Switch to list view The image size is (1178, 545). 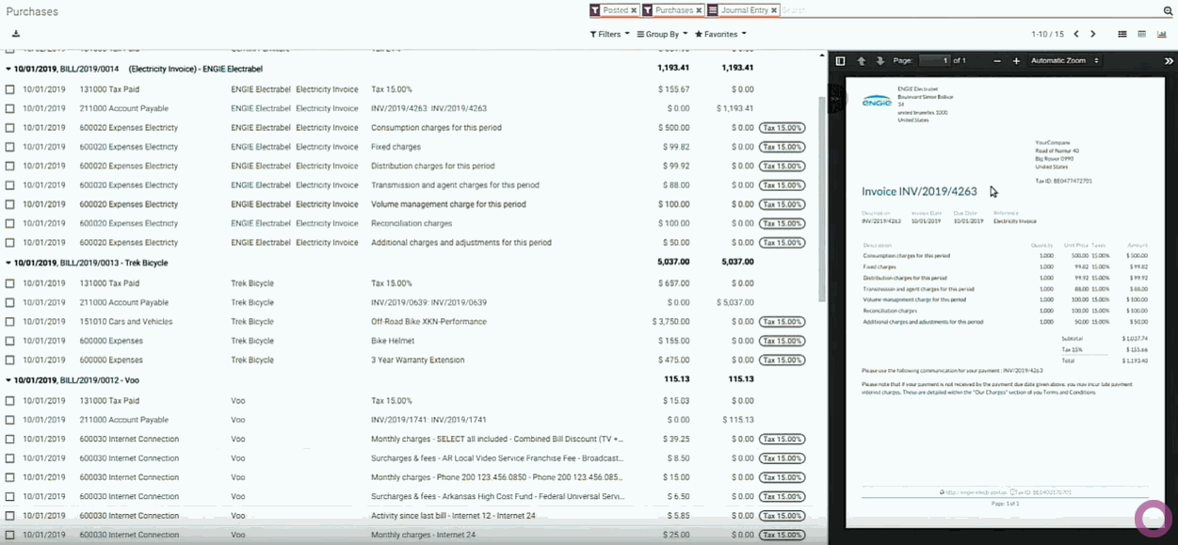tap(1122, 34)
